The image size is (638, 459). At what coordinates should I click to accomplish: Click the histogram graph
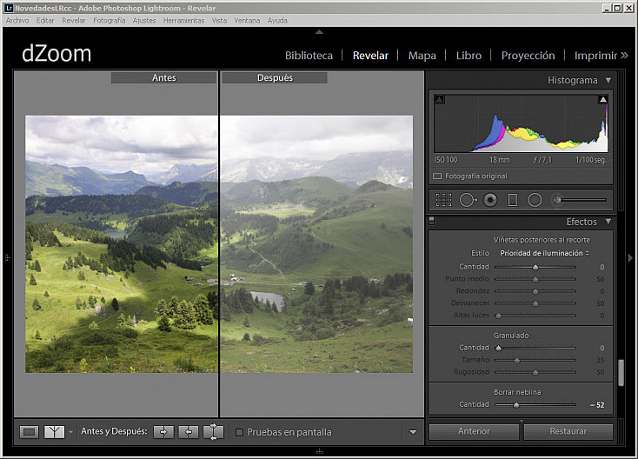(x=522, y=123)
